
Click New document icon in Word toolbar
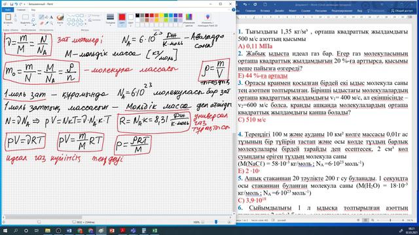(x=265, y=5)
